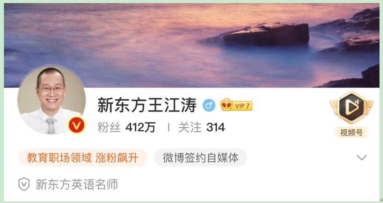
Task: Click the blue male gender icon
Action: (x=209, y=106)
